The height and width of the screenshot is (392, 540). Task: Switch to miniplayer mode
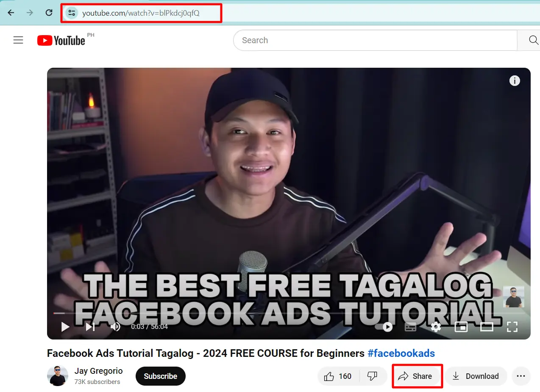click(461, 327)
